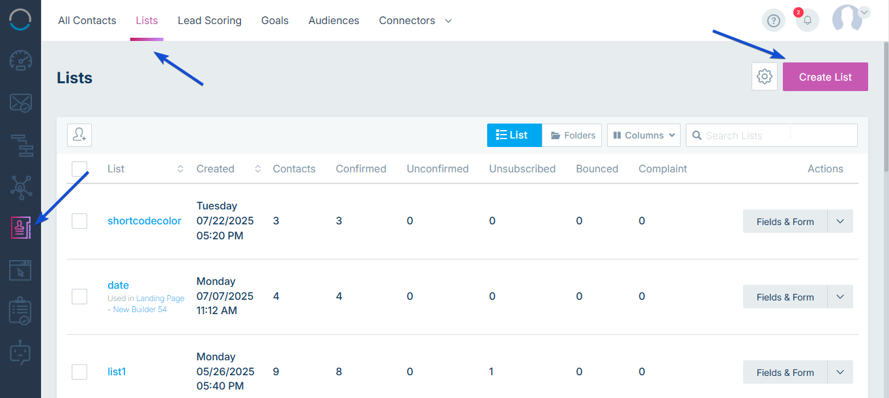Click the 'Monday 05/26/2025 05:40 PM' created date

(x=225, y=371)
